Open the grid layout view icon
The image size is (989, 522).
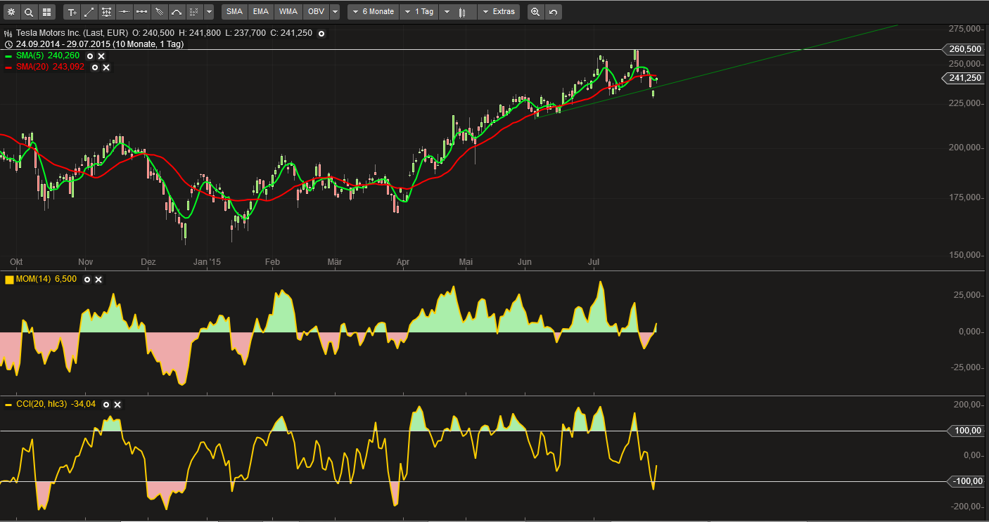pos(46,12)
